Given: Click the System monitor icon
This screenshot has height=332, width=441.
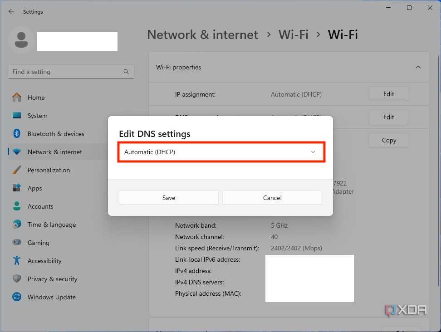Looking at the screenshot, I should click(17, 116).
